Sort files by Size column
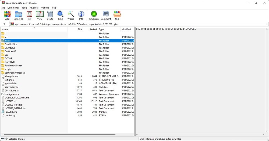Screen dimensions: 269x141 [x=75, y=29]
